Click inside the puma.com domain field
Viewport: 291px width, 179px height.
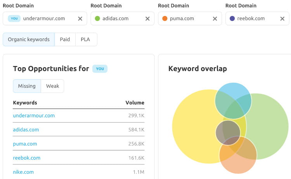pos(190,18)
